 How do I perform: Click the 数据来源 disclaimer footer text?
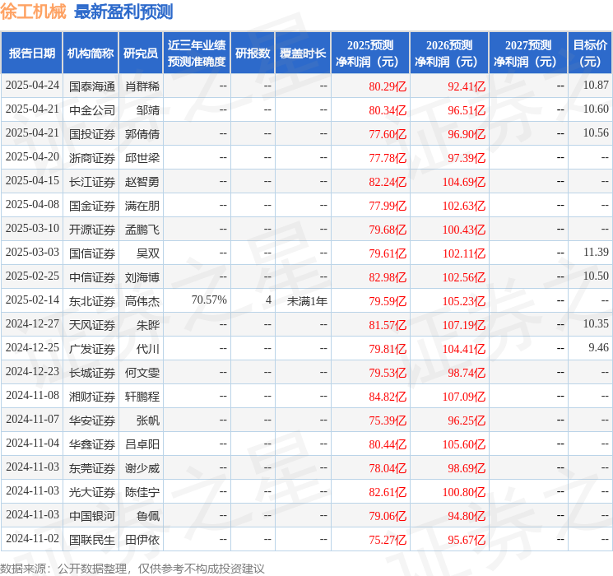tap(132, 568)
